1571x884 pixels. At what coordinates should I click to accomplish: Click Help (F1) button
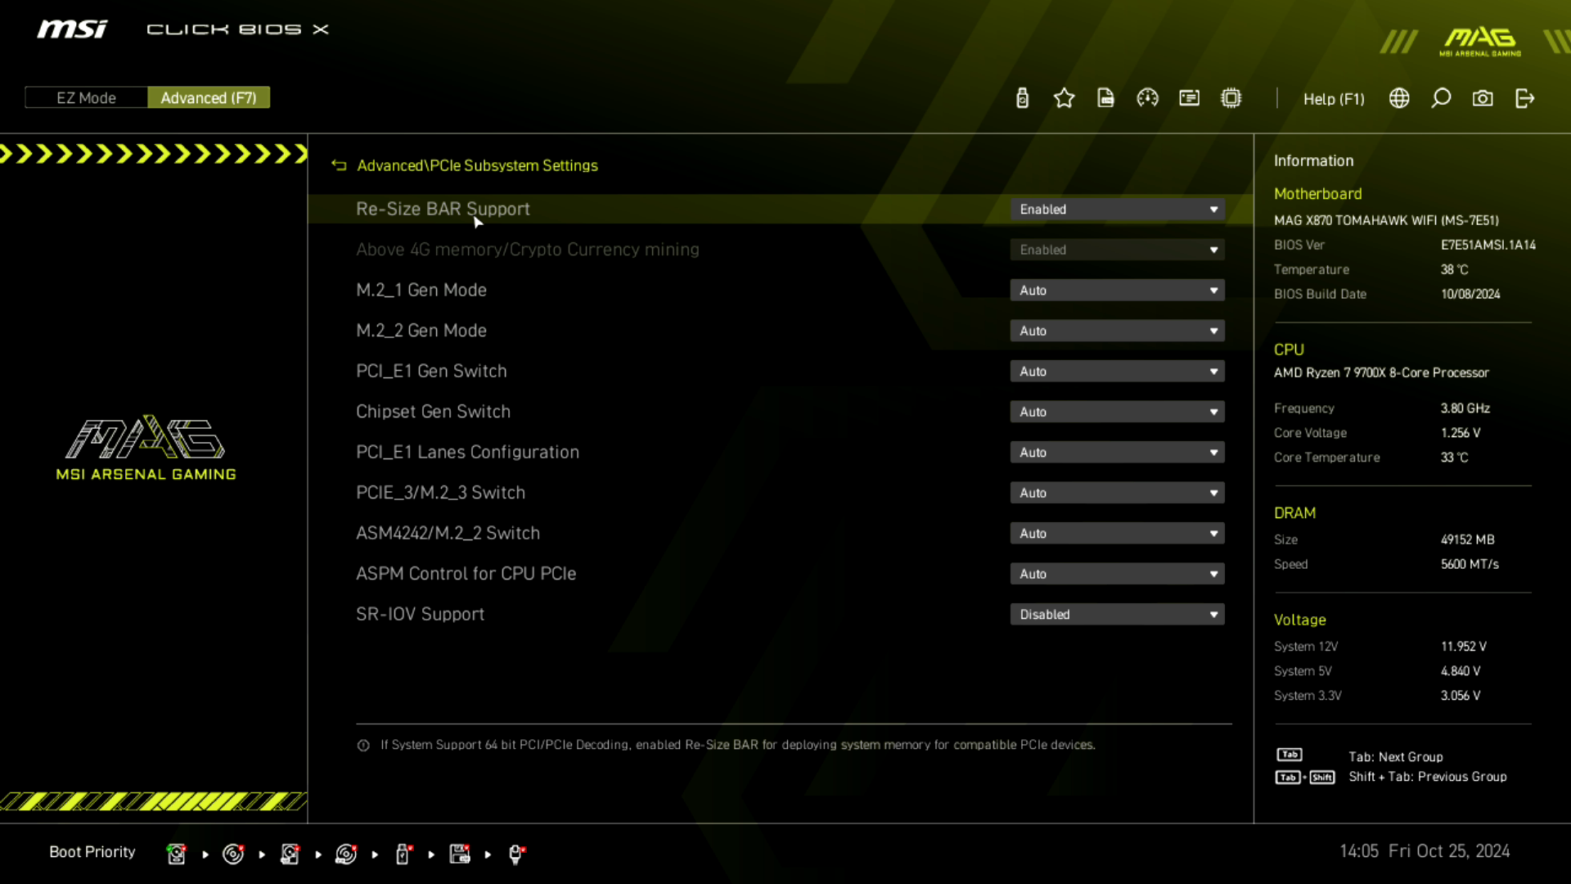[x=1334, y=99]
